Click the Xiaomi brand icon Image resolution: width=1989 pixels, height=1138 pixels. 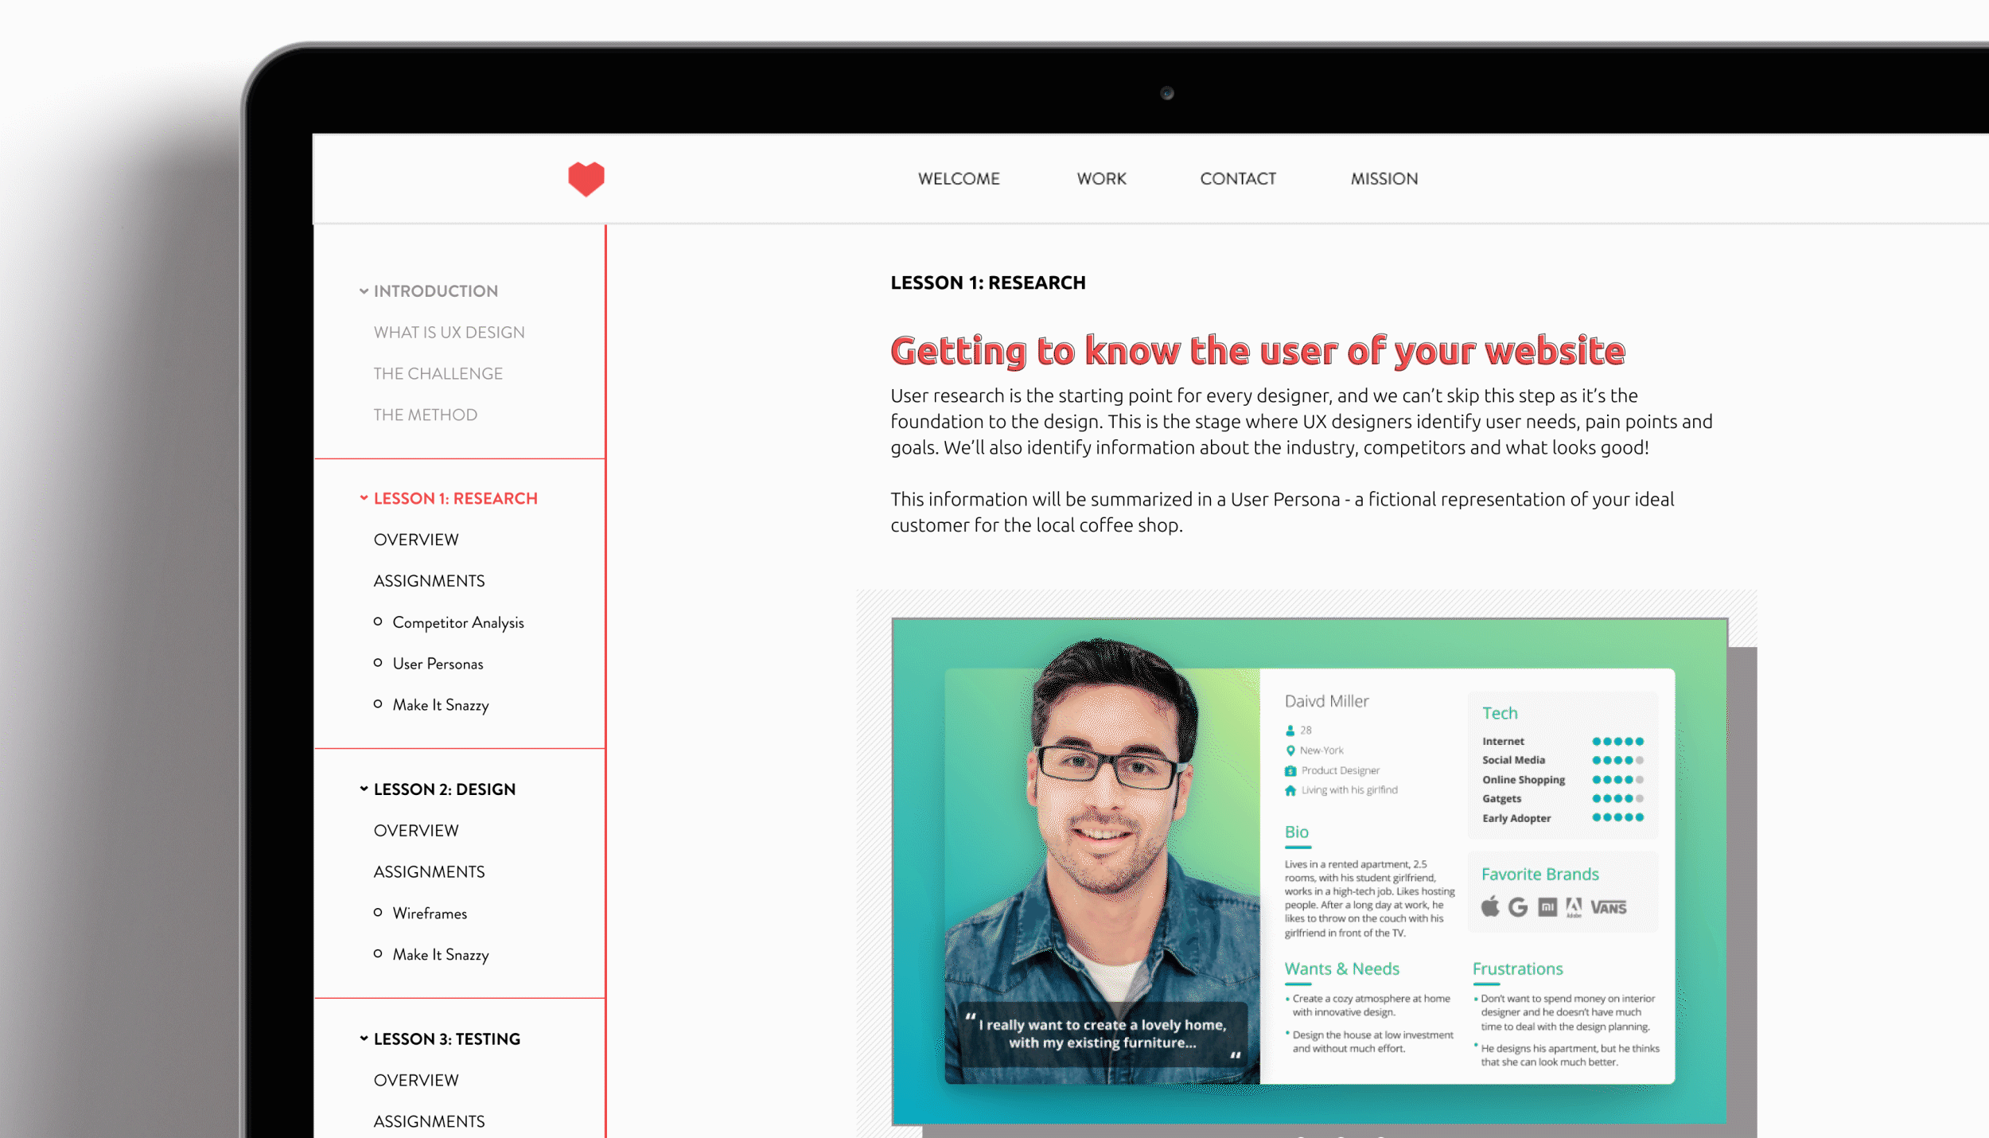pyautogui.click(x=1547, y=907)
